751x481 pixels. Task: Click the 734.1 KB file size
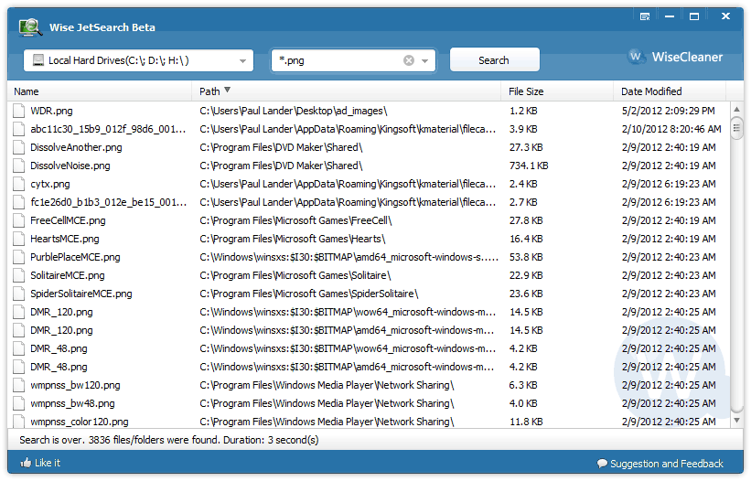point(529,166)
